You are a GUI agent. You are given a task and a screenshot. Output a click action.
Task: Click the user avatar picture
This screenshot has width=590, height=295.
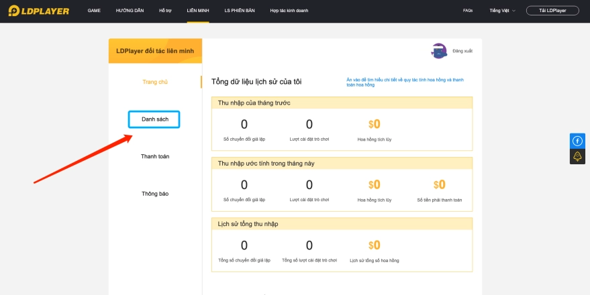(x=439, y=51)
